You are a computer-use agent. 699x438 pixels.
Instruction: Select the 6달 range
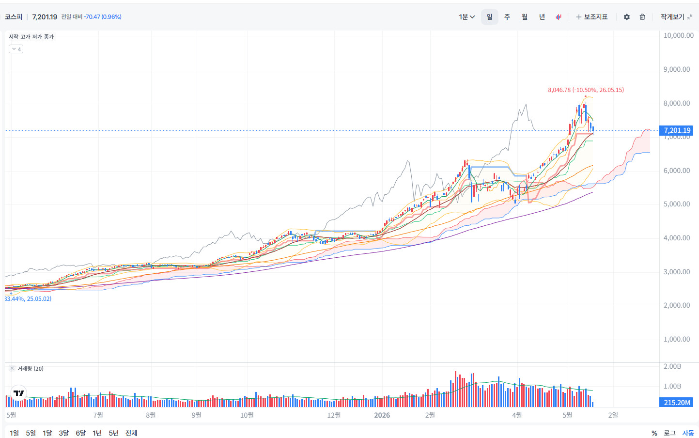tap(80, 433)
